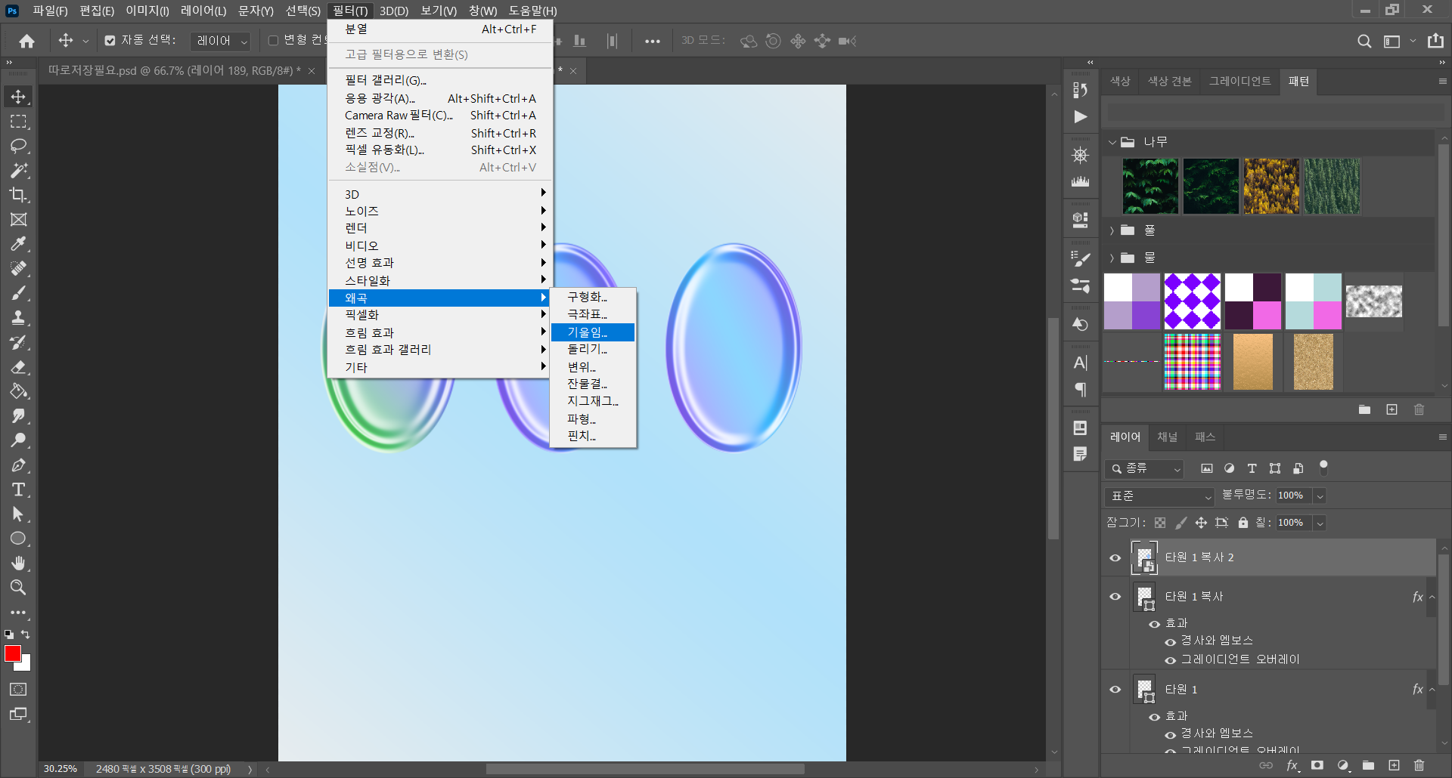Select the Clone Stamp tool
Image resolution: width=1452 pixels, height=778 pixels.
18,318
